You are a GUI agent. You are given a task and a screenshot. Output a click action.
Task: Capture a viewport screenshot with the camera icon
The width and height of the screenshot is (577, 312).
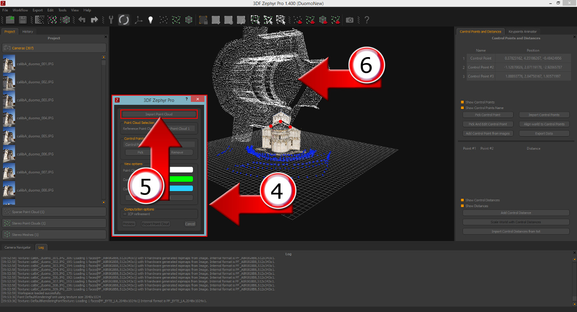pos(350,19)
